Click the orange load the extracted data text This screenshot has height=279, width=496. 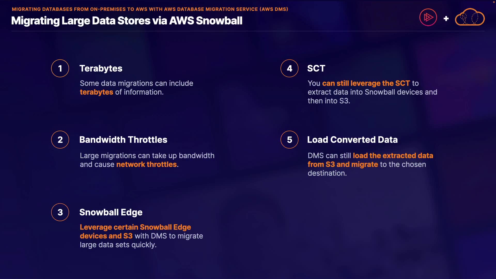(393, 156)
